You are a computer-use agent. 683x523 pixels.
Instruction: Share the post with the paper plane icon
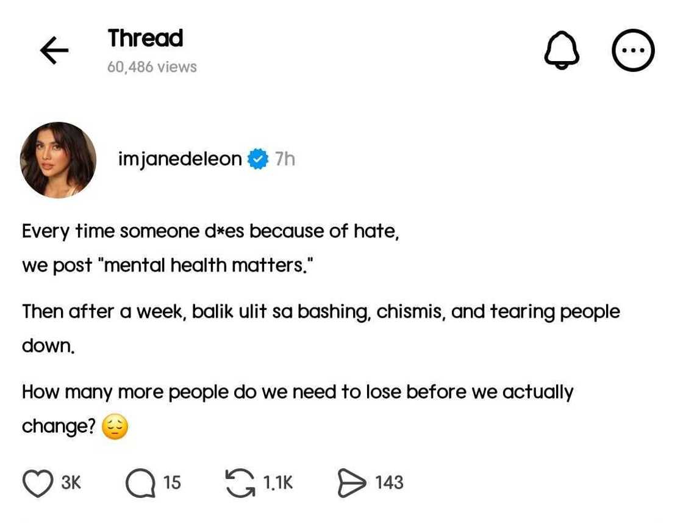click(352, 483)
